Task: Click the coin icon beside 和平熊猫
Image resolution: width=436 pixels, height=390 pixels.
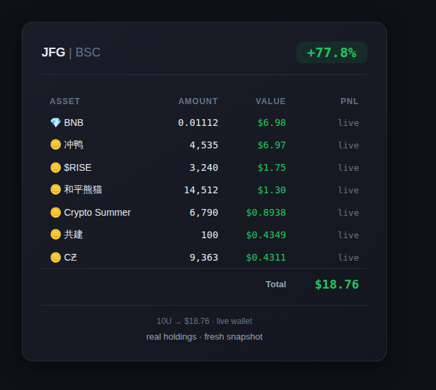Action: [x=55, y=189]
